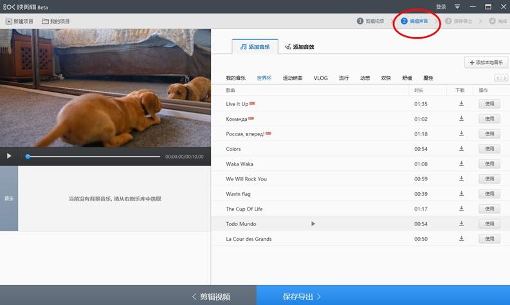Click the Live It Up song title

click(x=237, y=104)
